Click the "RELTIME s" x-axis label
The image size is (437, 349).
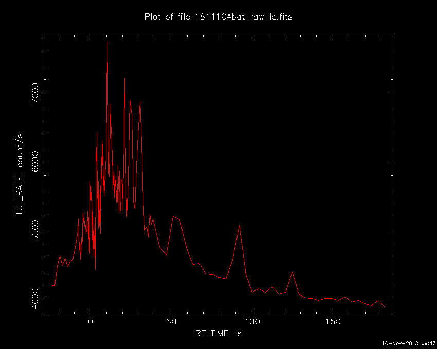click(x=218, y=333)
